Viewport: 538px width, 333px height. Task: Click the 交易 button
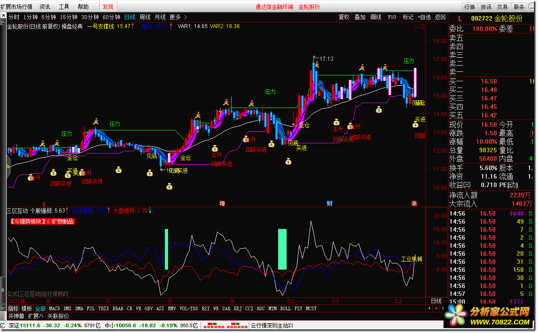(x=502, y=7)
